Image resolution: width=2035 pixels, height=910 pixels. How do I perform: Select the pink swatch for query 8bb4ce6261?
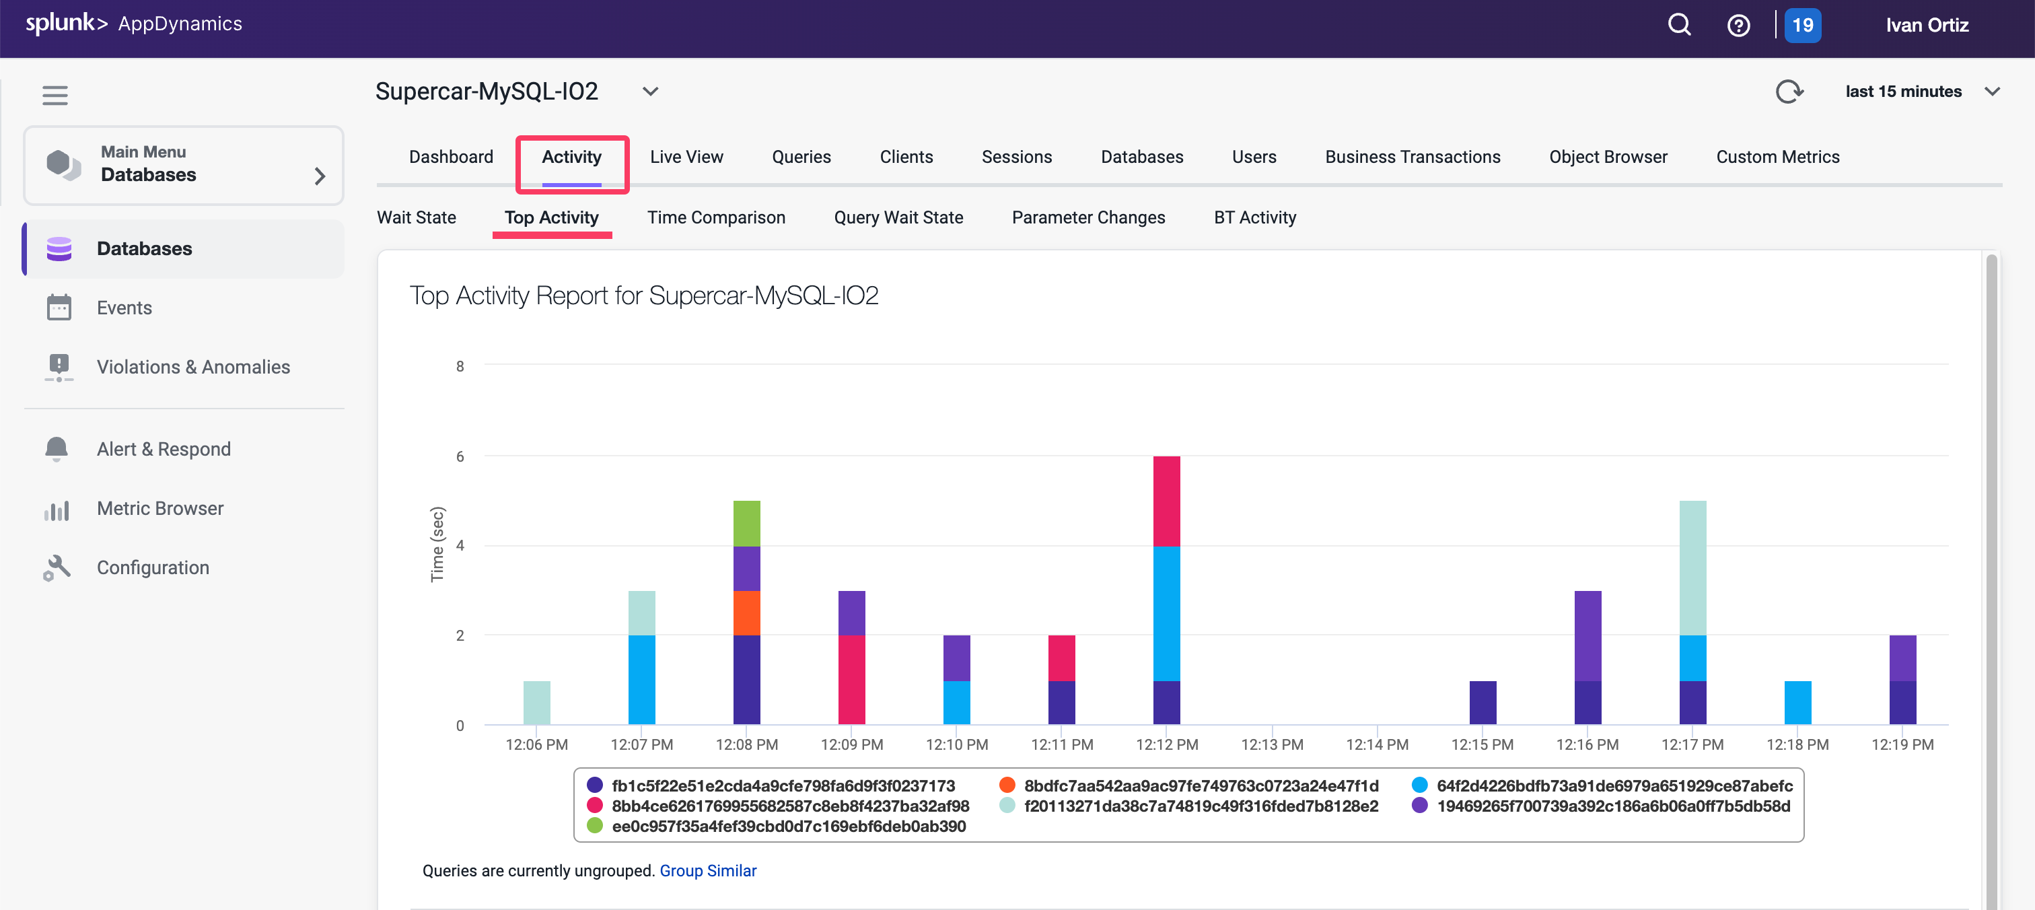594,805
